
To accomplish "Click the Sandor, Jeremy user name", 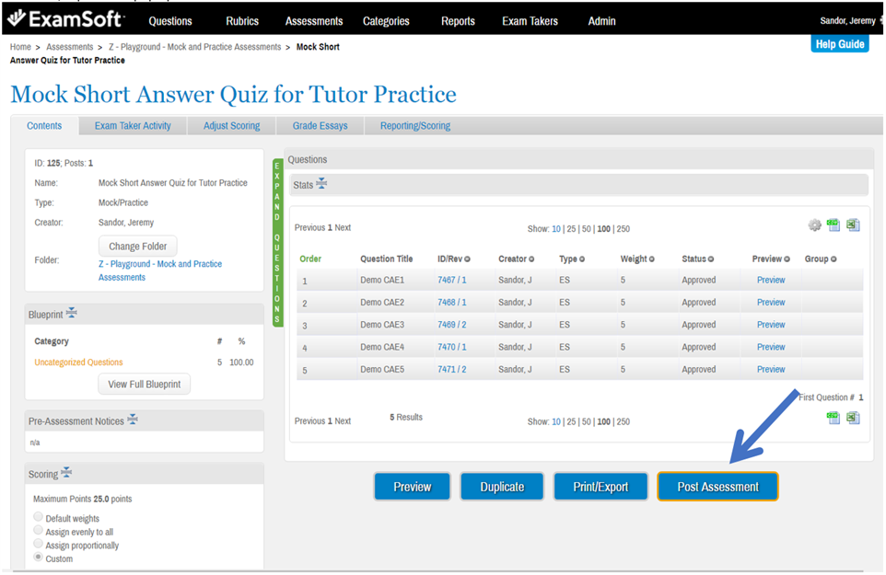I will point(847,21).
